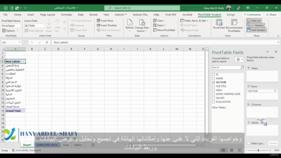Open Change Data Source
Screen dimensions: 281x158
click(141, 25)
